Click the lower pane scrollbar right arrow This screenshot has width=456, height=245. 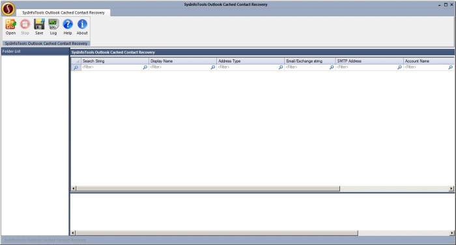tap(451, 233)
